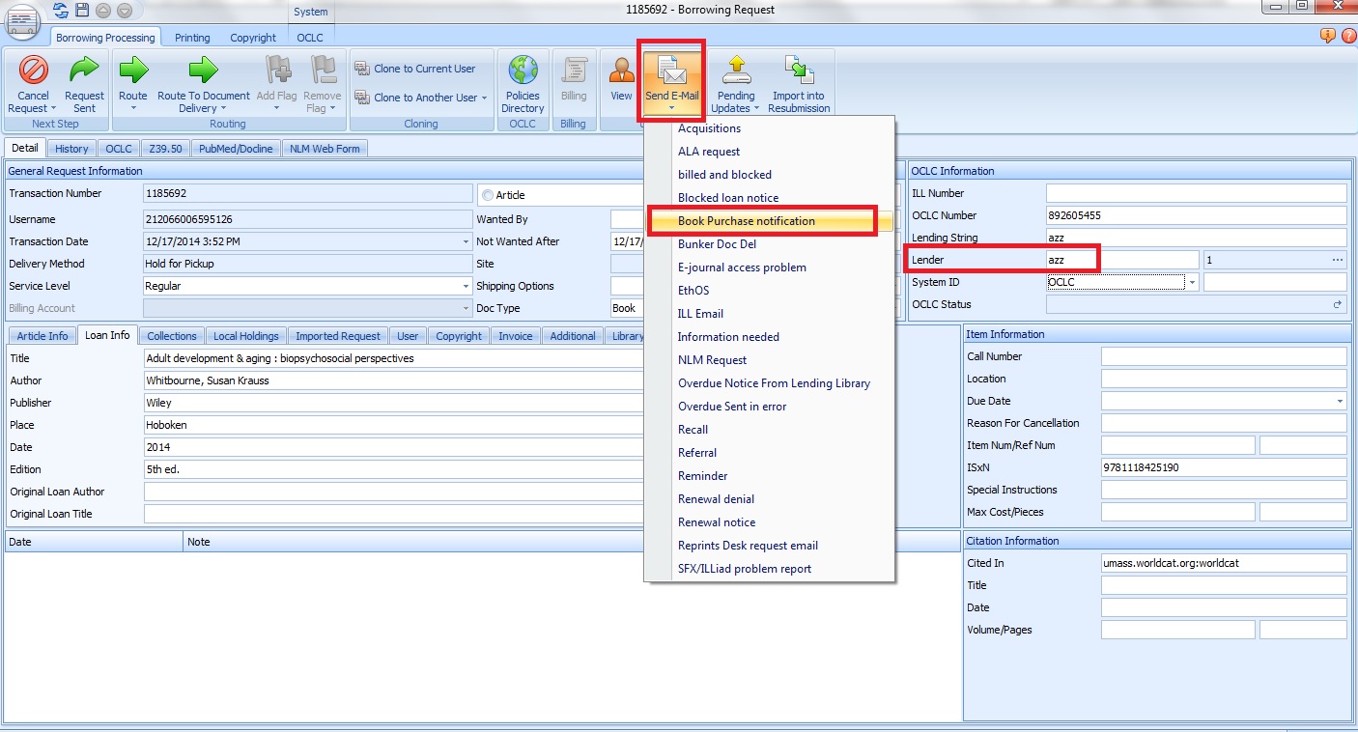Image resolution: width=1358 pixels, height=732 pixels.
Task: Click the Pending Updates icon
Action: tap(736, 70)
